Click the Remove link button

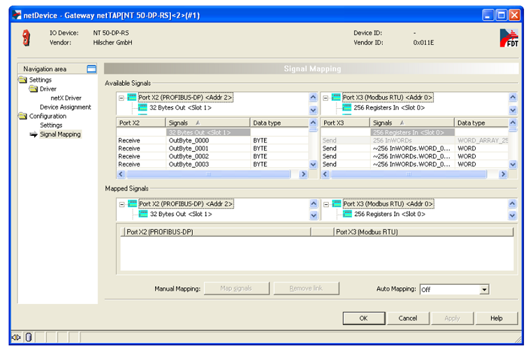point(306,289)
